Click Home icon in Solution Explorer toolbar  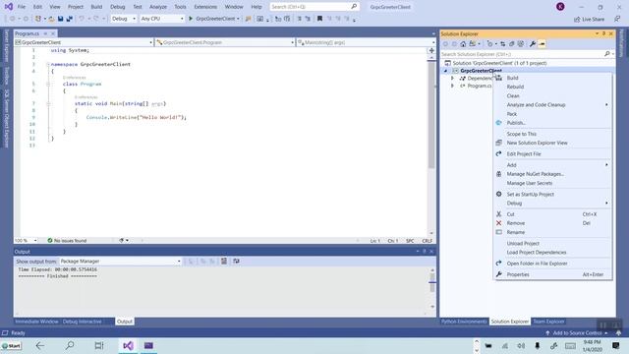[x=463, y=43]
